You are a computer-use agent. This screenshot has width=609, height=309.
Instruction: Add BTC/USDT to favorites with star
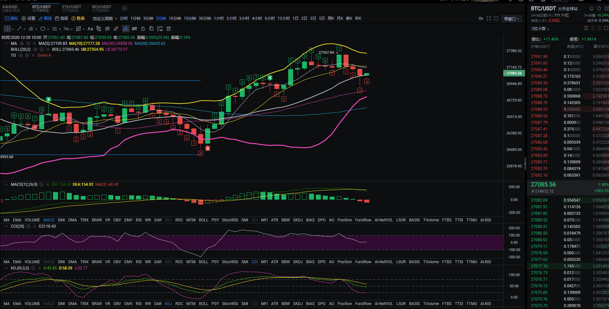click(x=599, y=9)
